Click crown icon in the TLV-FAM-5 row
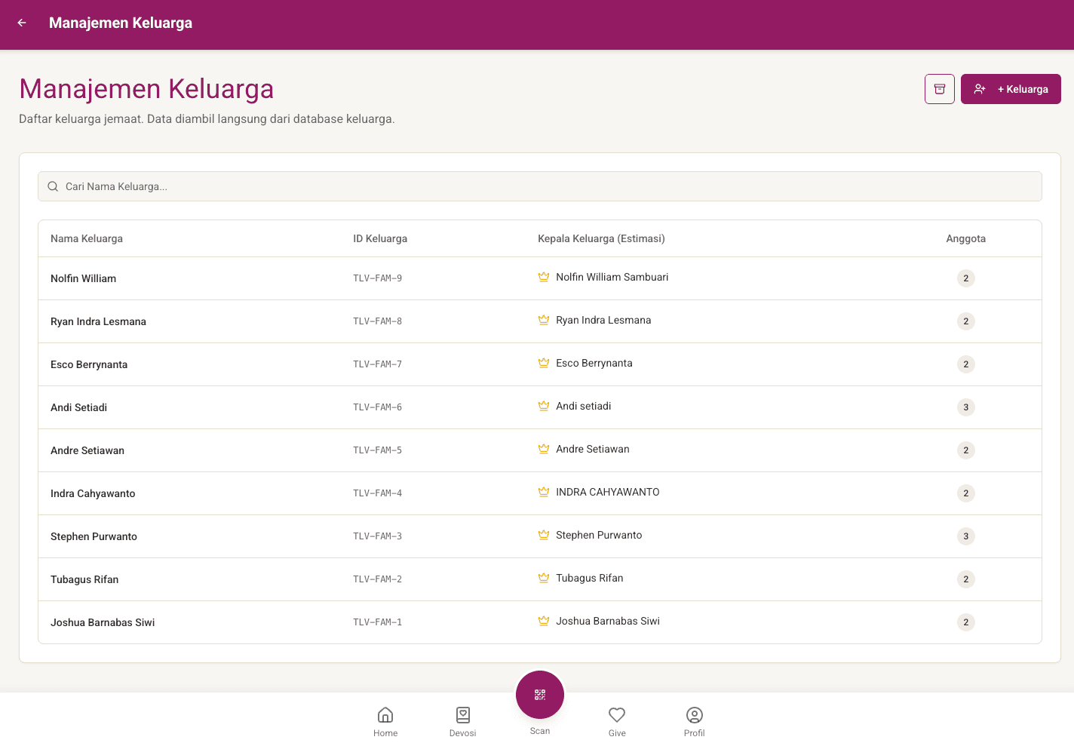Screen dimensions: 1074x743 point(544,449)
